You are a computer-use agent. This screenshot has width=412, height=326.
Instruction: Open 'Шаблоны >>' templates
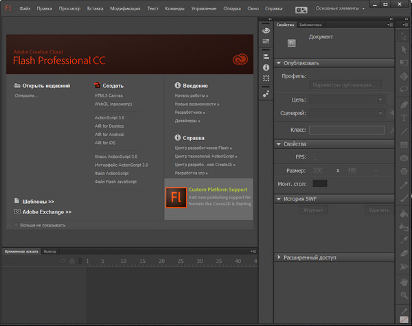click(38, 202)
